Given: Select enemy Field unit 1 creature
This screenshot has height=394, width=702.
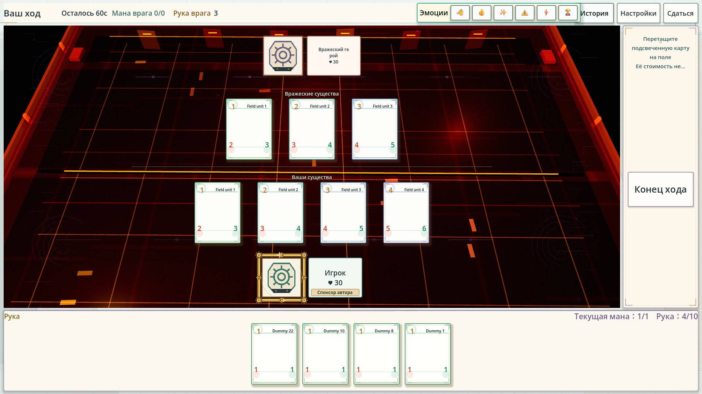Looking at the screenshot, I should tap(249, 129).
